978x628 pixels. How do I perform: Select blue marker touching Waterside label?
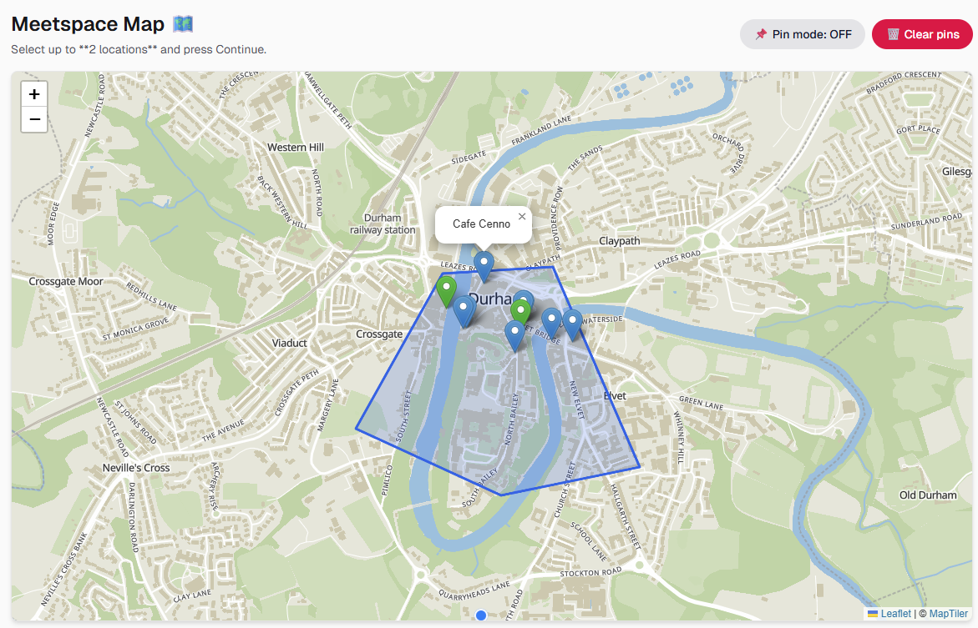[572, 324]
